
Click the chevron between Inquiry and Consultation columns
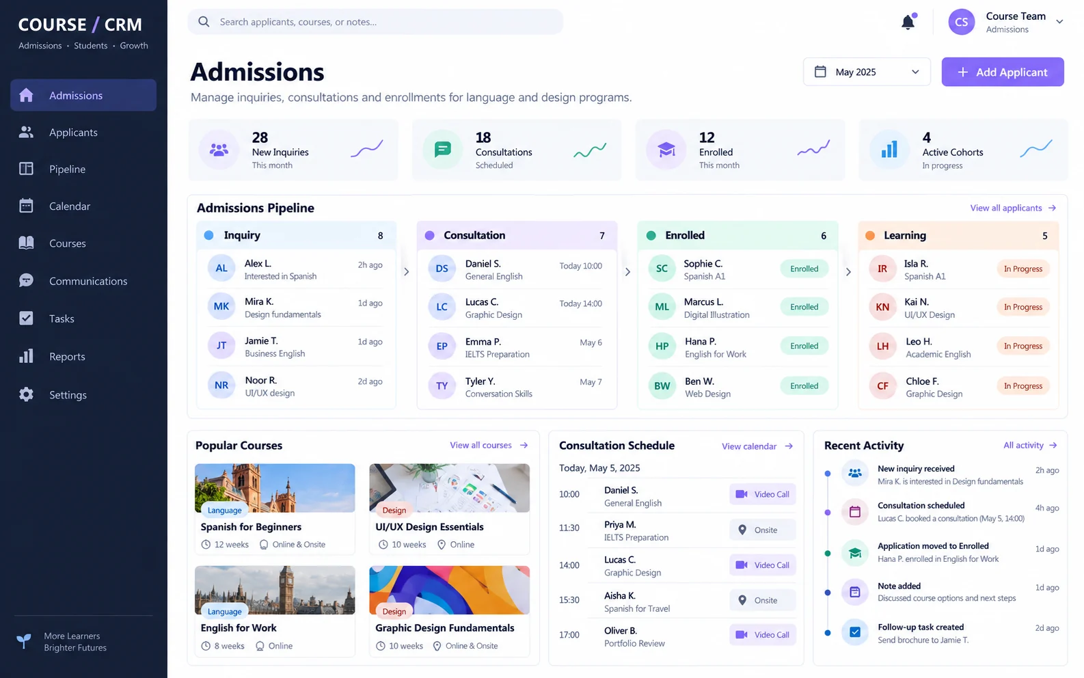(x=406, y=271)
